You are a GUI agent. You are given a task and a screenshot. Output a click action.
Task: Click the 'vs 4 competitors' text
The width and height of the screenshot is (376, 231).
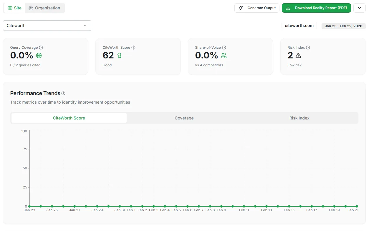tap(209, 65)
